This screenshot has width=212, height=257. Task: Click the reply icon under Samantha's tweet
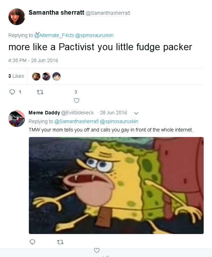(x=12, y=92)
